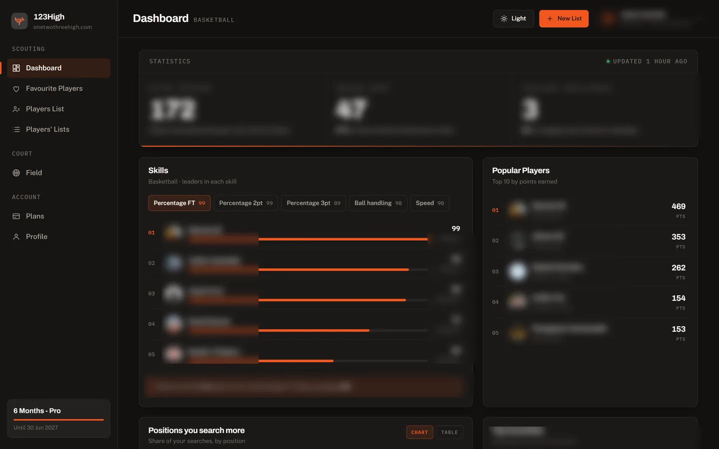Viewport: 719px width, 449px height.
Task: Select the Percentage 3pt skill tab
Action: click(x=314, y=203)
